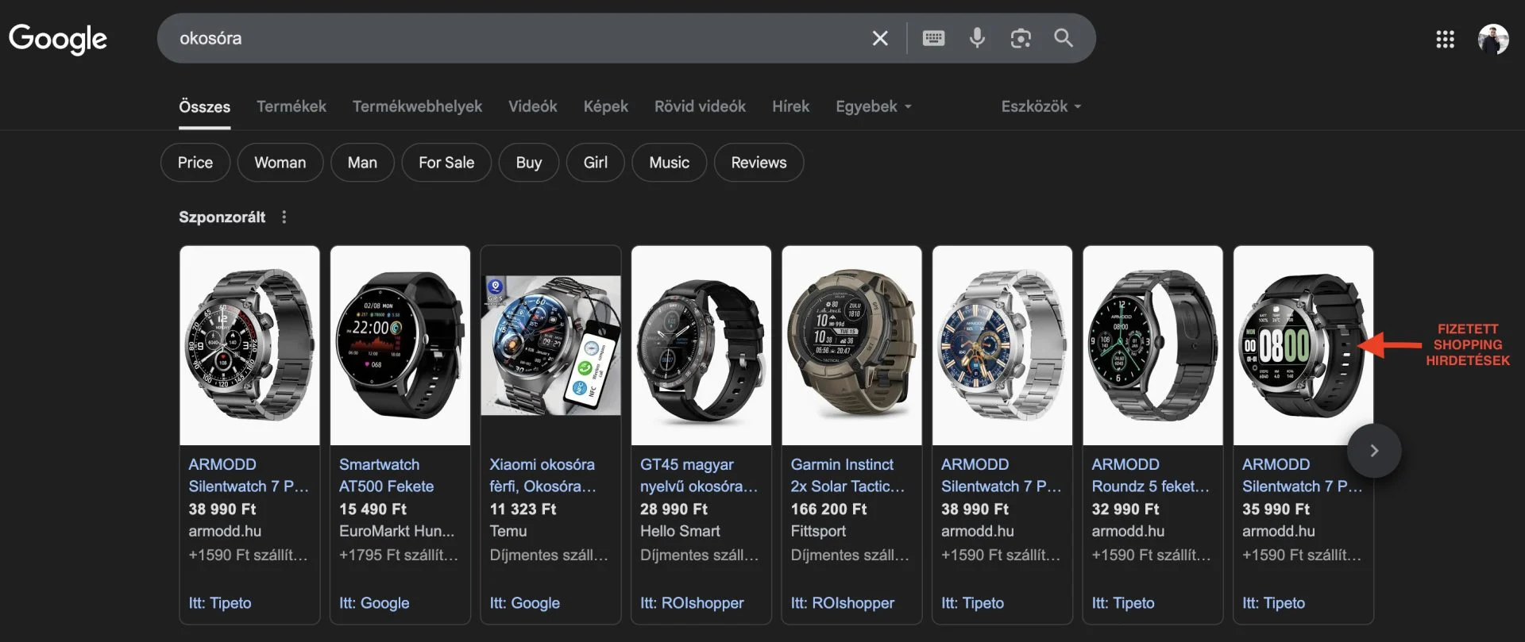The image size is (1525, 642).
Task: Apply the Woman filter chip
Action: tap(280, 163)
